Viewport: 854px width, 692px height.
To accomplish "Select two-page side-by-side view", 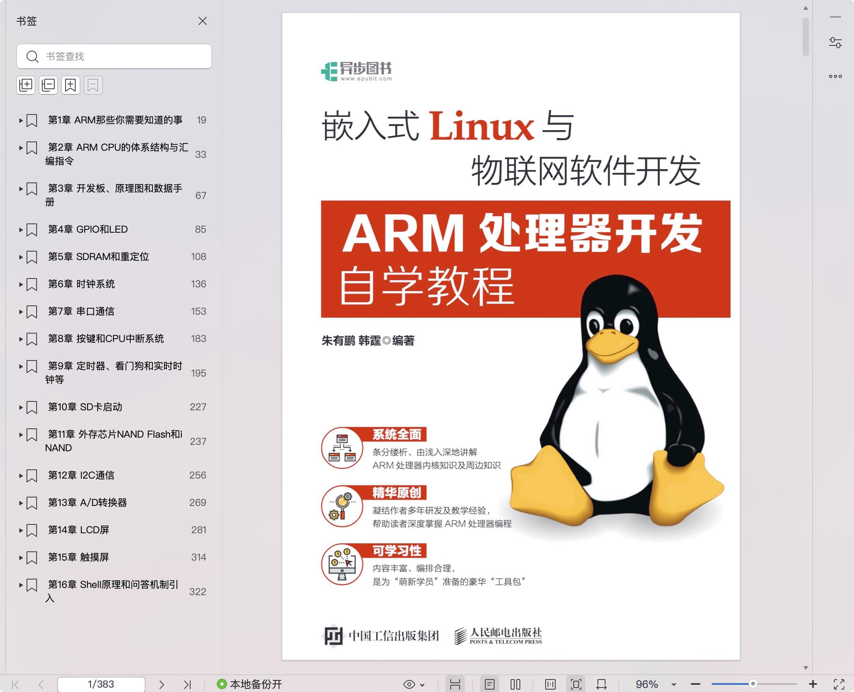I will pos(515,684).
